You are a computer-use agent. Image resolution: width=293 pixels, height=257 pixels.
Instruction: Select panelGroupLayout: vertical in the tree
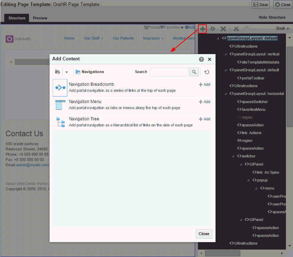[x=257, y=54]
